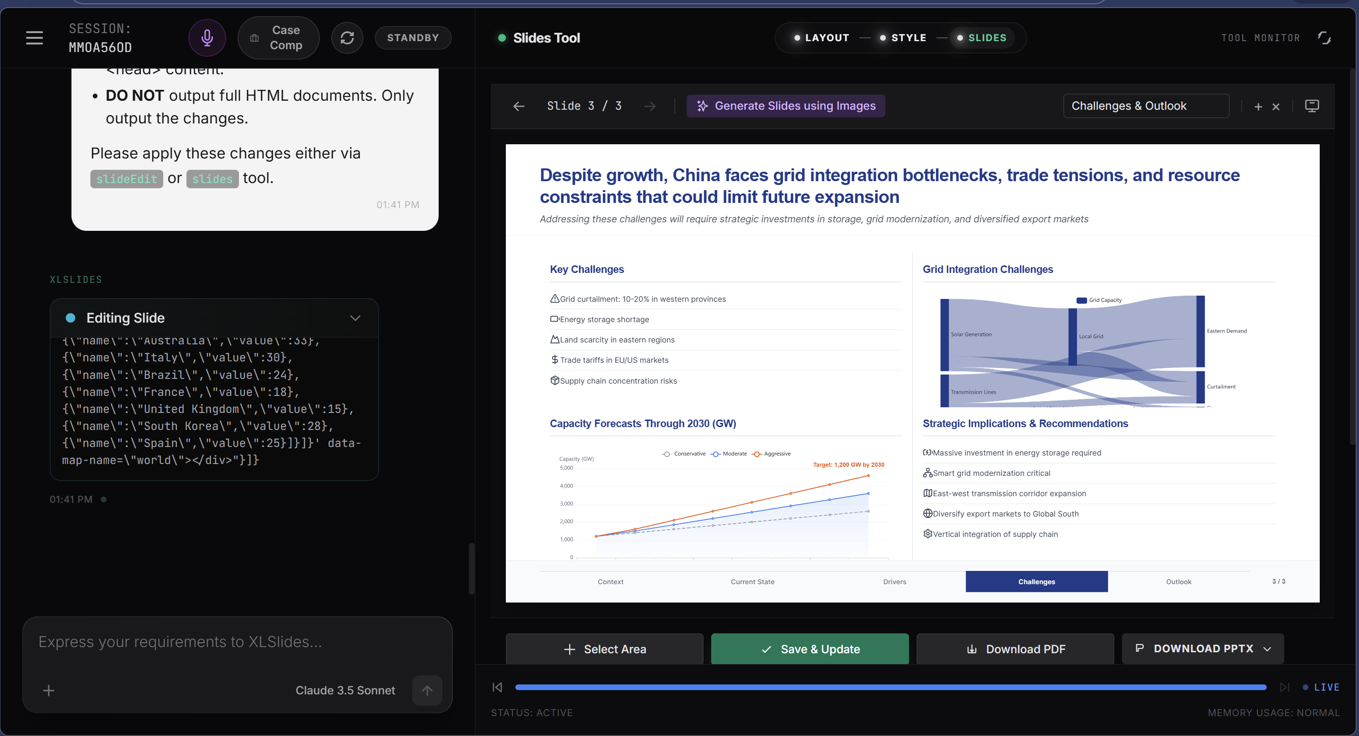Refresh the Tool Monitor
The image size is (1359, 736).
(1324, 37)
